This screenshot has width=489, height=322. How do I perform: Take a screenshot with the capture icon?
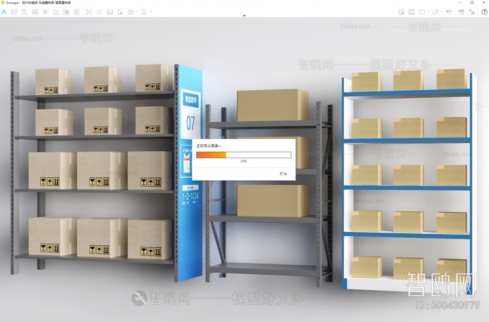(90, 12)
